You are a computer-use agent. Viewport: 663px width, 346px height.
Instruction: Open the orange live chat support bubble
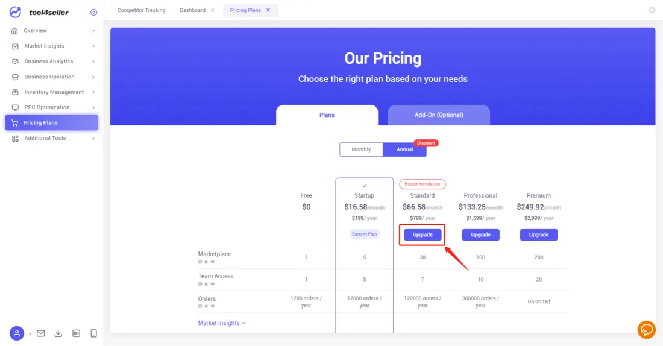coord(646,330)
